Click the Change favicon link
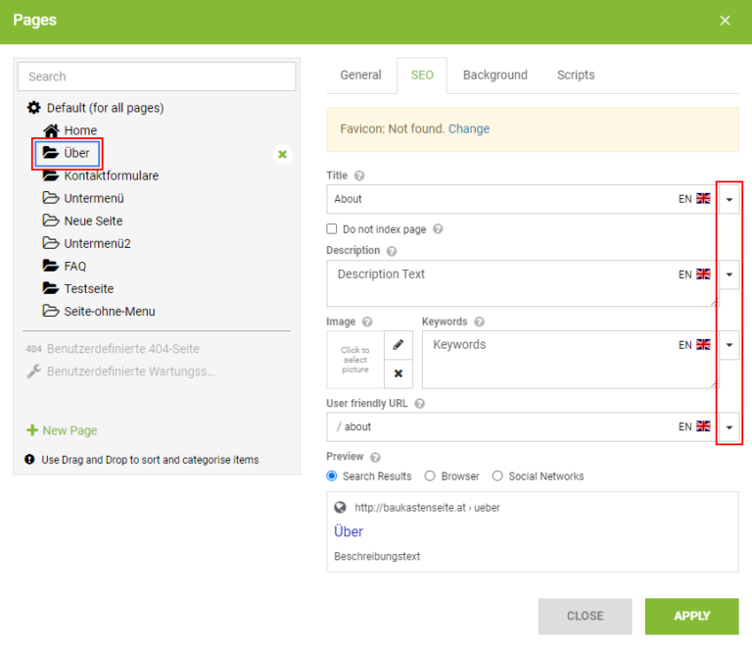 [x=469, y=128]
